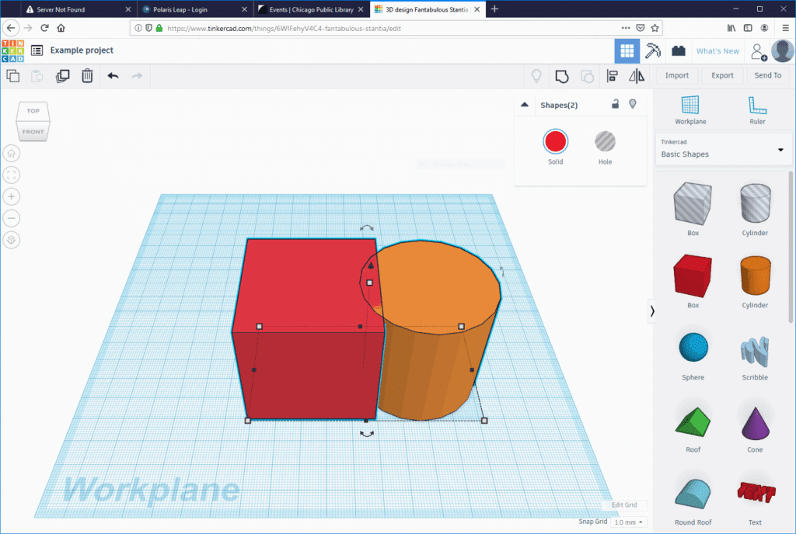Duplicate the selected shape
796x534 pixels.
(x=62, y=75)
